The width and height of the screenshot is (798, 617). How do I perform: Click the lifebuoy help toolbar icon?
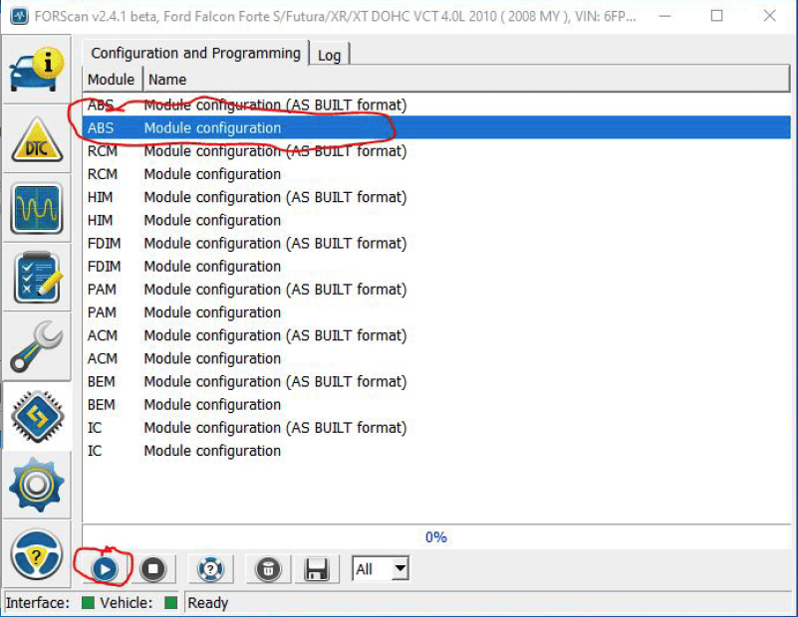210,568
